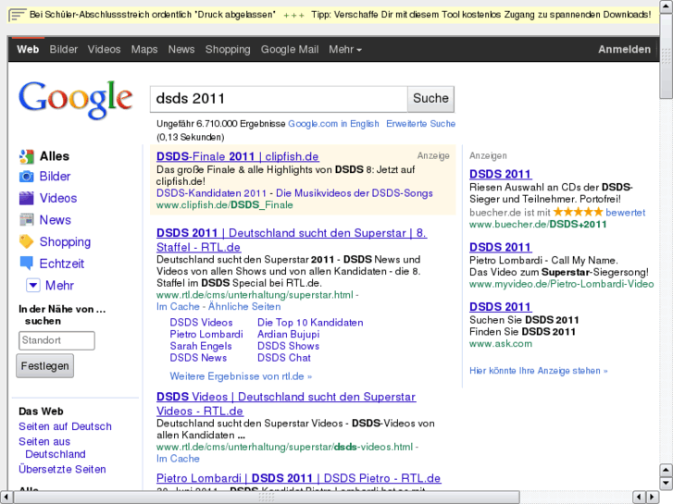Open the DSDS-Finale 2011 clipfish.de ad
Viewport: 673px width, 504px height.
click(238, 156)
